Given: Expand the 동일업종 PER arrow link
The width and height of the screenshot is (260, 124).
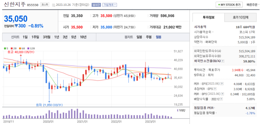Looking at the screenshot, I should (x=214, y=108).
